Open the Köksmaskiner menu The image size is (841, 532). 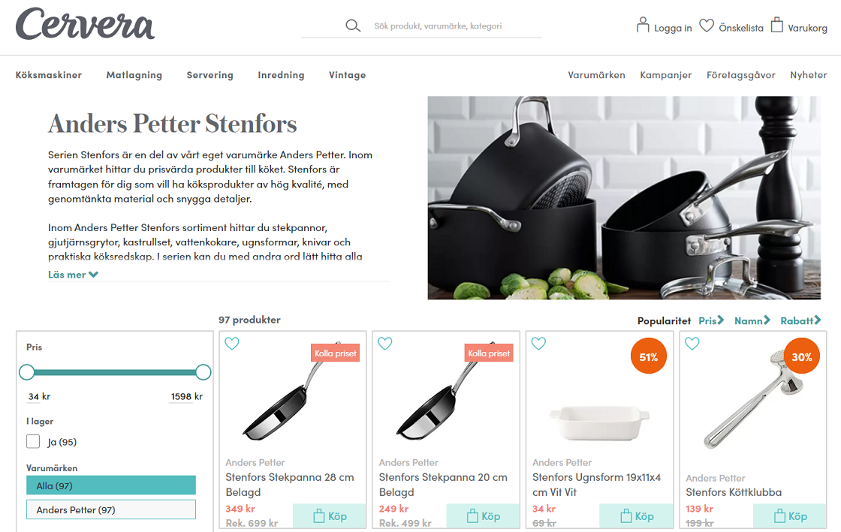(49, 75)
